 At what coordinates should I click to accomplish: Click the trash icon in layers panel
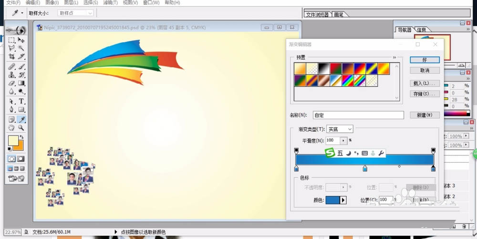point(464,226)
